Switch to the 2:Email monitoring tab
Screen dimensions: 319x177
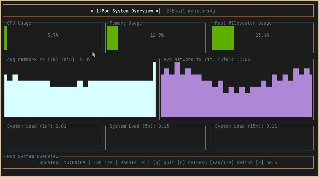tap(190, 11)
